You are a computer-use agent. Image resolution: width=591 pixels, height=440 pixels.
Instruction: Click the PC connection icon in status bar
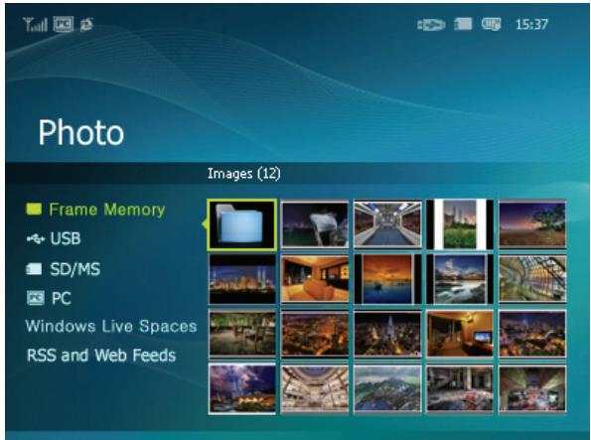63,25
